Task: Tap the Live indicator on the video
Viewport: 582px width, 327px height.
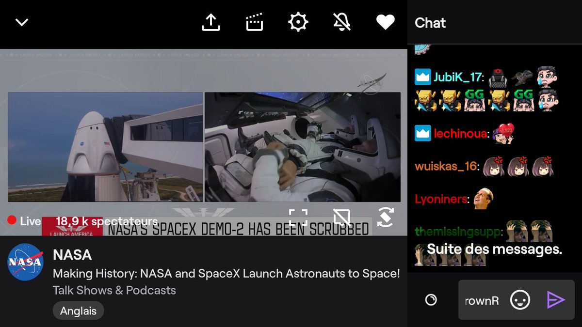Action: click(x=24, y=221)
